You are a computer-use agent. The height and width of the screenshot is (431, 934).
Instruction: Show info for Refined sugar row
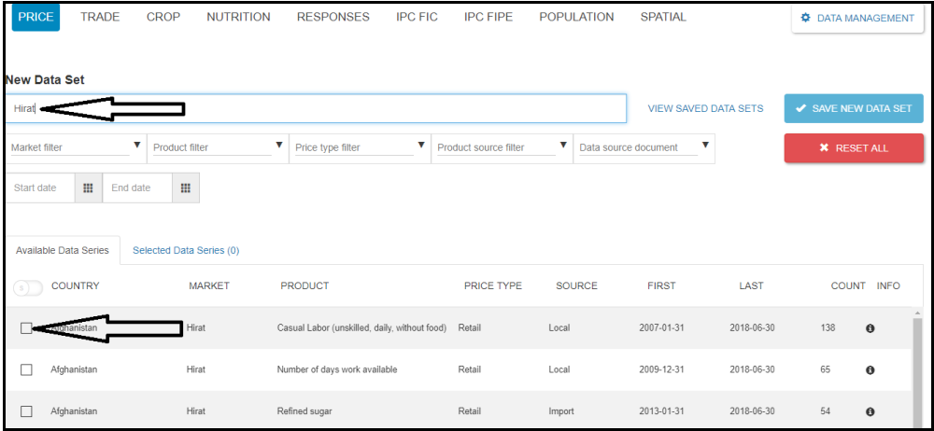870,411
